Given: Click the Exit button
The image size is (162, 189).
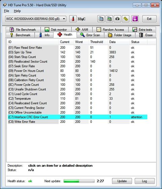Looking at the screenshot, I should point(149,19).
